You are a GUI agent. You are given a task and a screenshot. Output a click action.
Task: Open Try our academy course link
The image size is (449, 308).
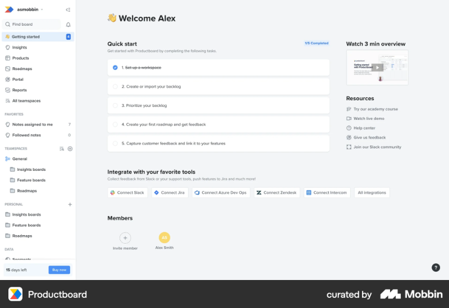pos(375,109)
